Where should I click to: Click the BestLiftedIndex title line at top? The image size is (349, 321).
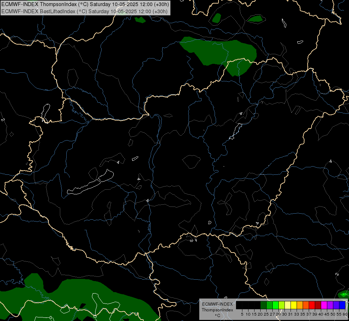[x=84, y=11]
